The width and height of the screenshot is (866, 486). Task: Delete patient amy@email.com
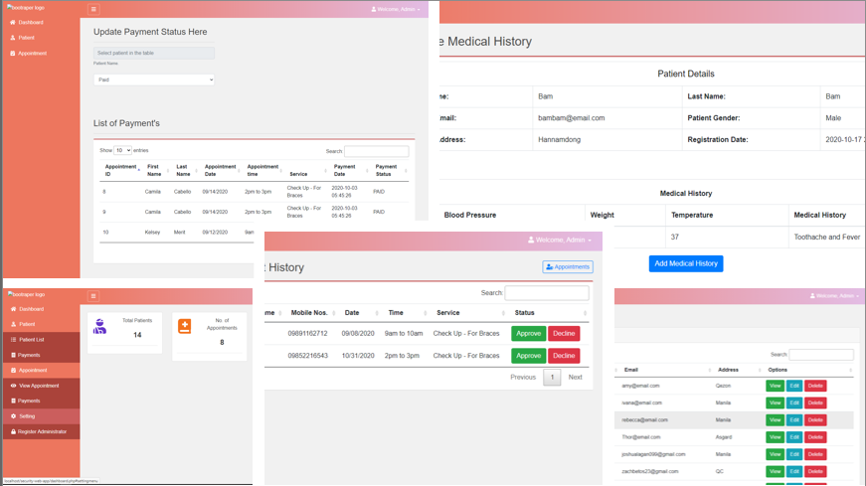click(815, 386)
